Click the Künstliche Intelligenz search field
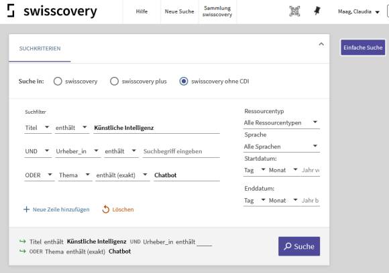The height and width of the screenshot is (273, 389). click(156, 128)
